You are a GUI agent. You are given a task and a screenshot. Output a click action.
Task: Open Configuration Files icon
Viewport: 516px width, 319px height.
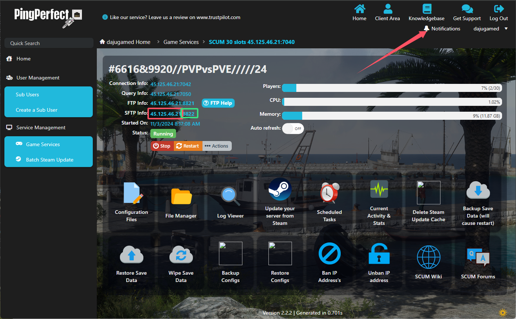click(x=132, y=193)
